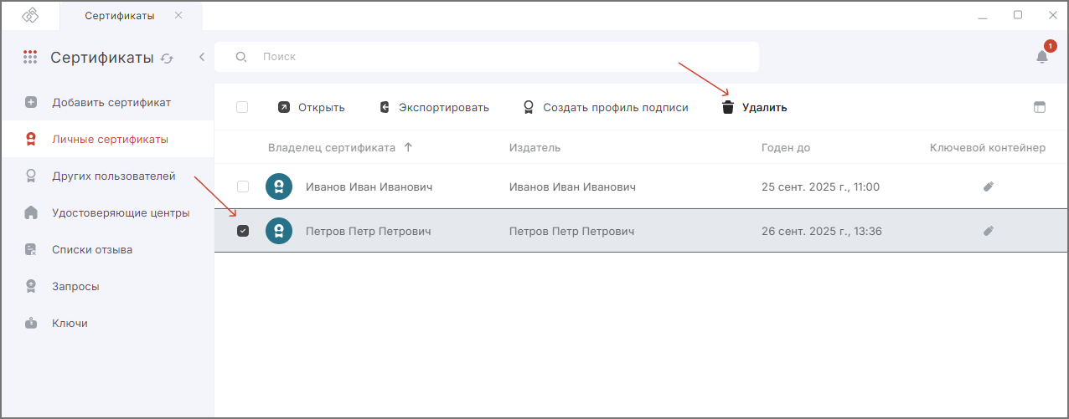Select owner name Петров Петр Петрович
Viewport: 1069px width, 419px height.
[369, 231]
